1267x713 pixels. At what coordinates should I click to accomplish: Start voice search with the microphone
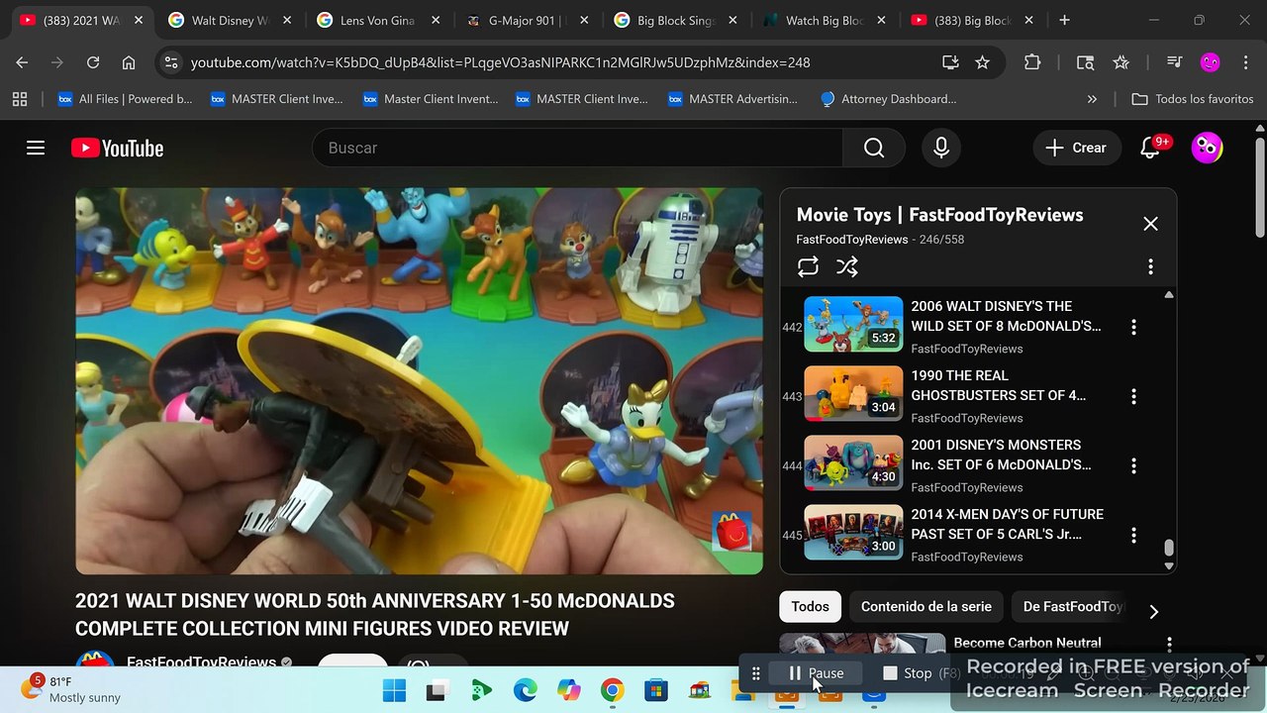tap(941, 148)
